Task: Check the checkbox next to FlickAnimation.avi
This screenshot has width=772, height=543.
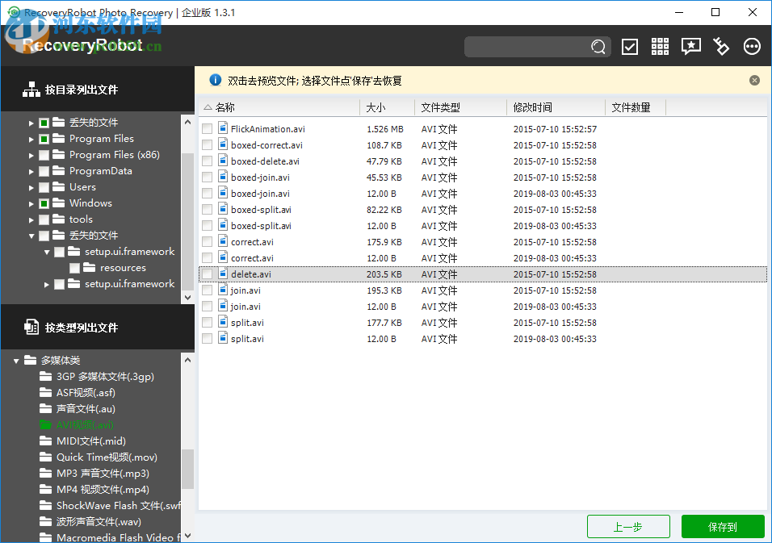Action: (207, 128)
